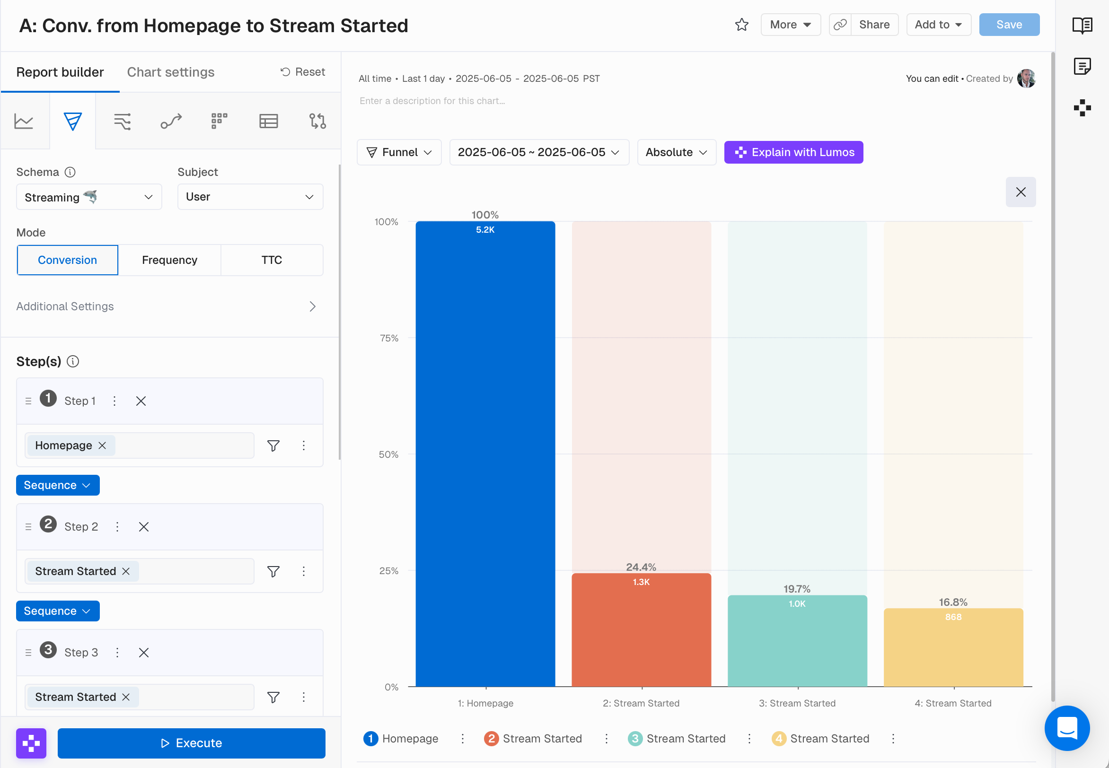Select the line trend chart icon
The height and width of the screenshot is (768, 1109).
(x=24, y=121)
